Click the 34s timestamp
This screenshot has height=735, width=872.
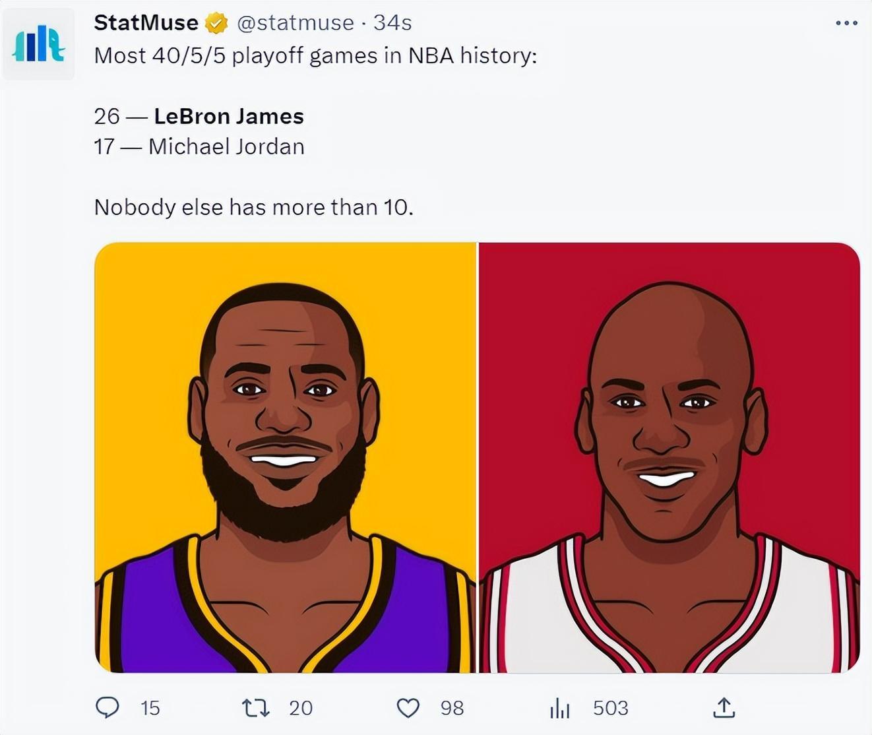pos(392,23)
